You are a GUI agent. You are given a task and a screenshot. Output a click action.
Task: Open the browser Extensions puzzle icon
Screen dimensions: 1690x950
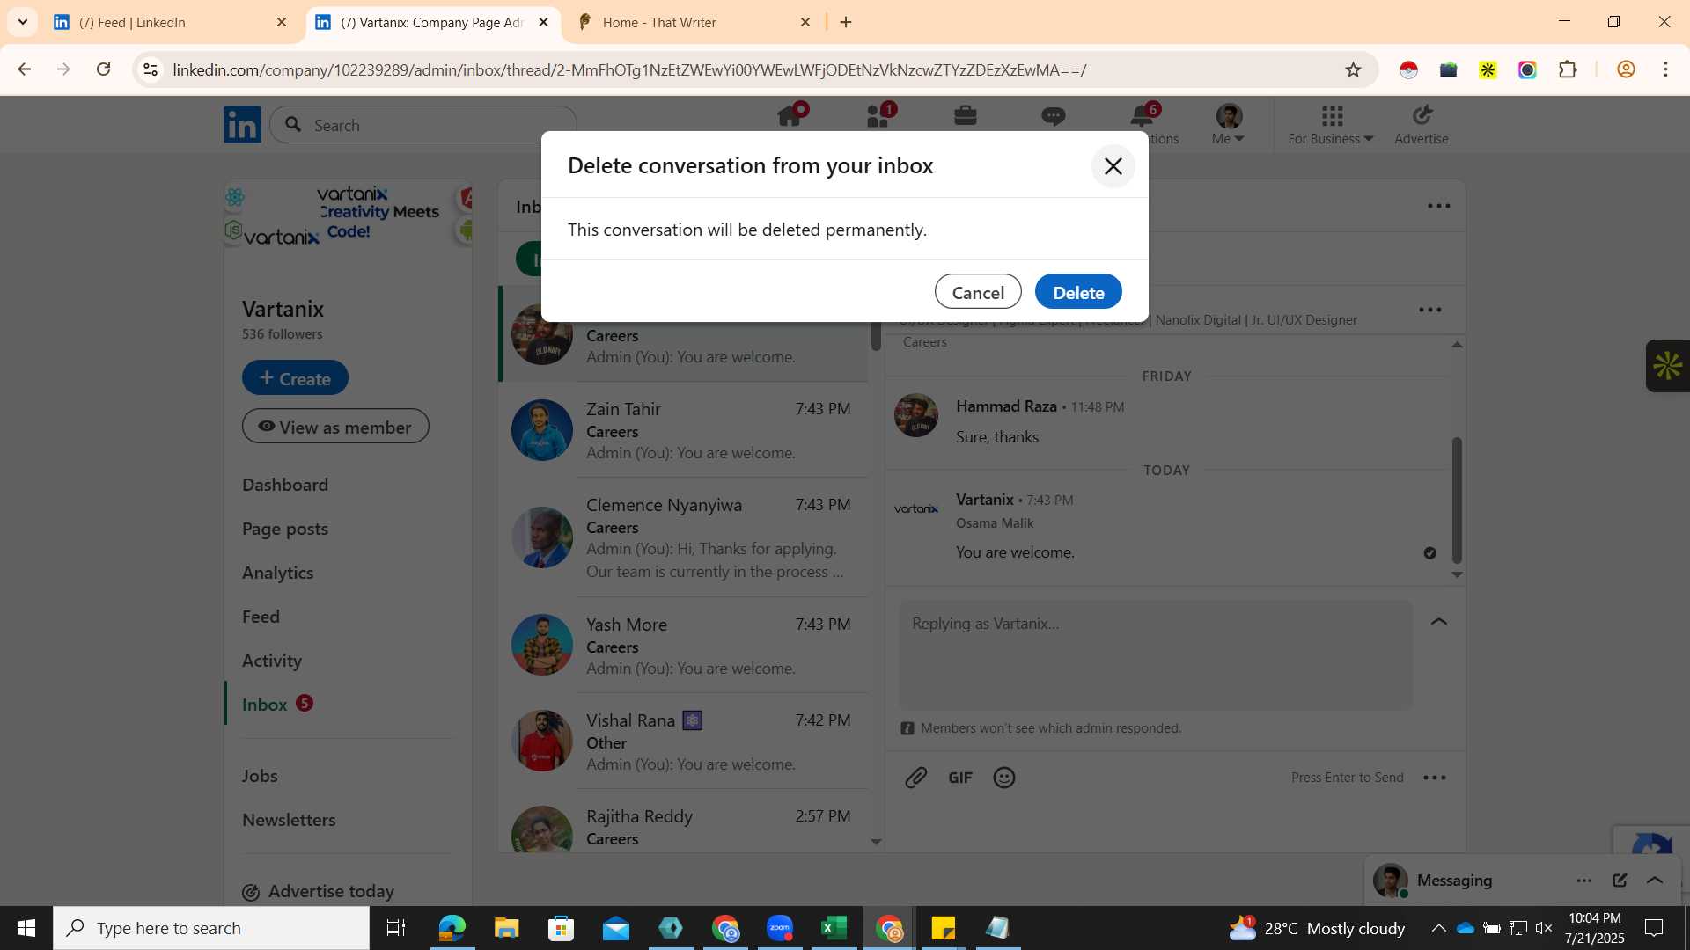pyautogui.click(x=1568, y=69)
